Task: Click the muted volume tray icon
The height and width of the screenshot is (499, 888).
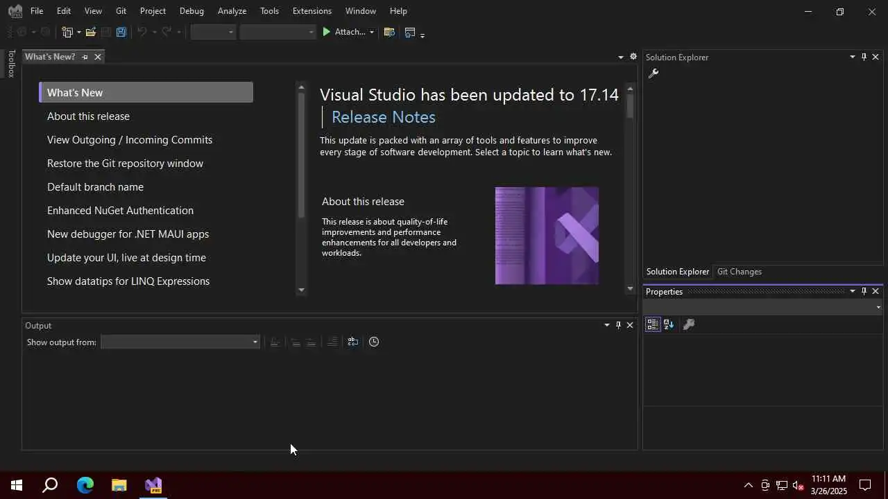Action: pyautogui.click(x=798, y=485)
